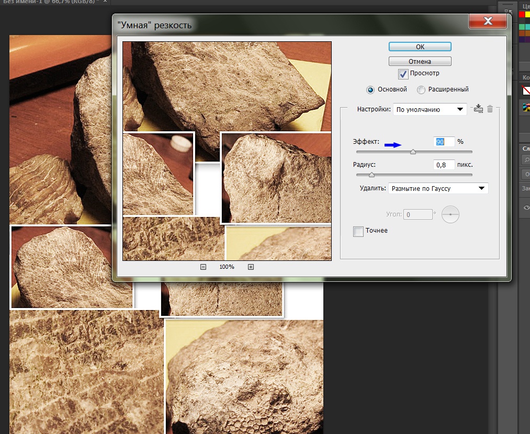
Task: Toggle the layer visibility eye icon
Action: click(526, 208)
